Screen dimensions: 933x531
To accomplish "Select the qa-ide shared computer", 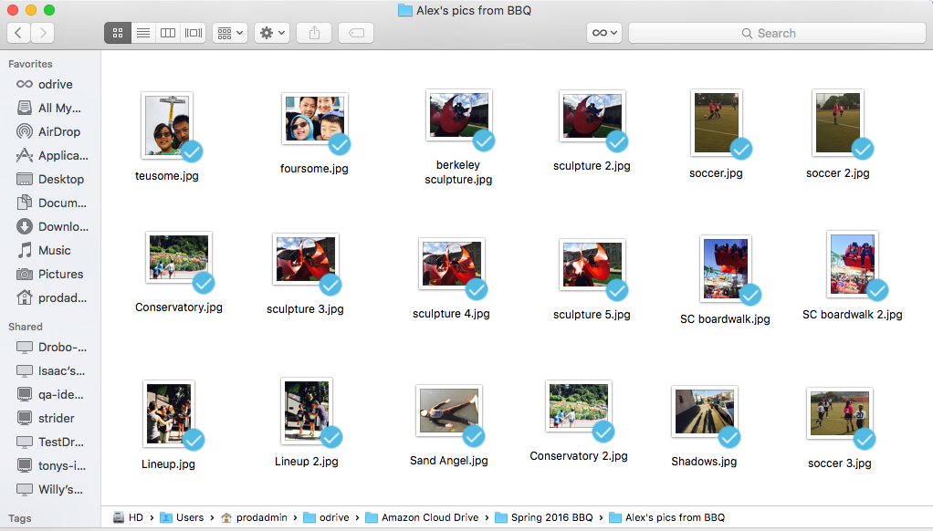I will pos(50,395).
